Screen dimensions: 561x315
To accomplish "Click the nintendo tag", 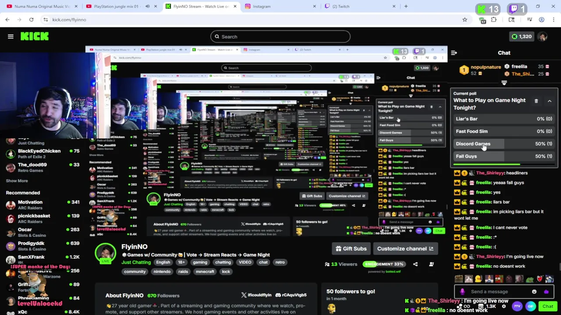I will tap(162, 272).
